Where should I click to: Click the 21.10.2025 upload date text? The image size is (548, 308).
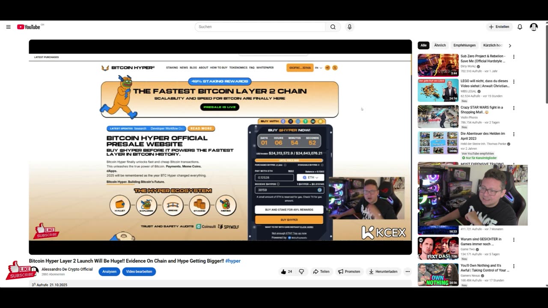(58, 285)
